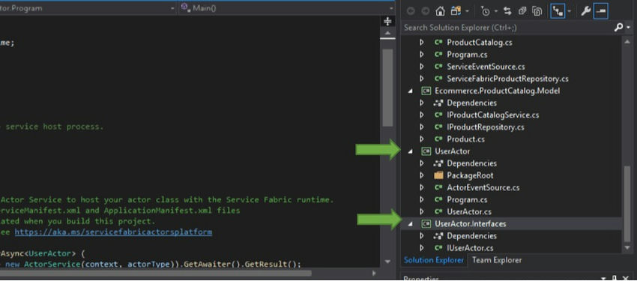637x281 pixels.
Task: Click the Solution Explorer Forward arrow
Action: 425,11
